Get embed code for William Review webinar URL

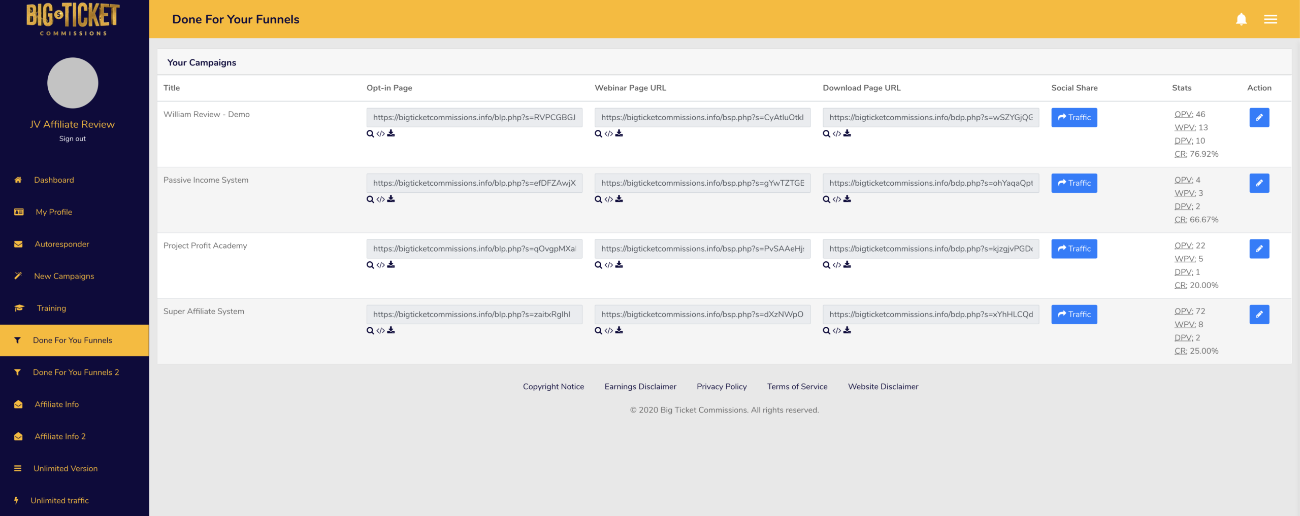coord(608,134)
